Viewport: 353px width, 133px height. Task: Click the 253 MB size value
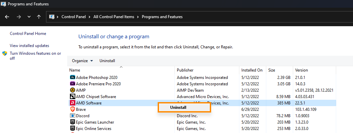284,129
